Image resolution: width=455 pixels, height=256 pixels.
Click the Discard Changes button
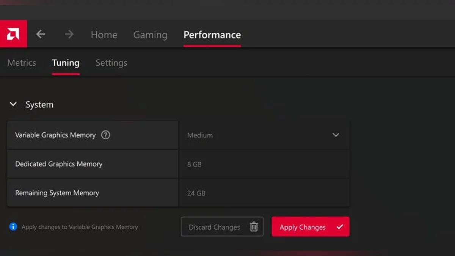pyautogui.click(x=215, y=227)
